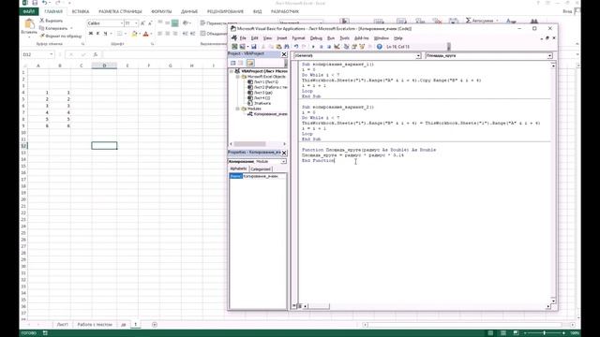The width and height of the screenshot is (600, 337).
Task: Switch to Excel ВСТАВКА ribbon tab
Action: click(81, 11)
